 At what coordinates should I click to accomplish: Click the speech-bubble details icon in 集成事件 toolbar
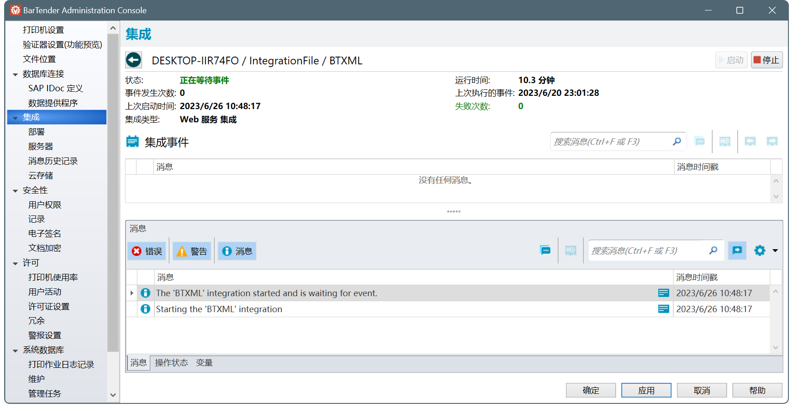pos(699,142)
